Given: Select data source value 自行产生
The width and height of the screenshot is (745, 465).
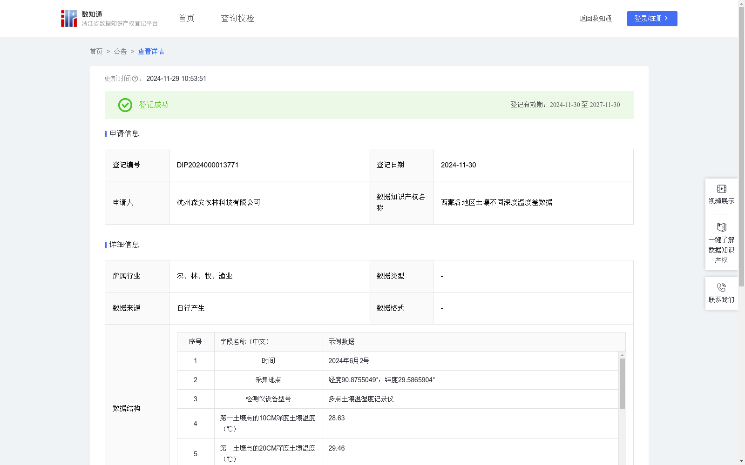Looking at the screenshot, I should tap(191, 308).
